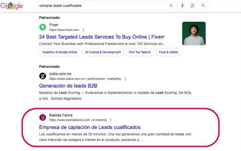Click the 'Fiverr' site name text

(x=54, y=25)
